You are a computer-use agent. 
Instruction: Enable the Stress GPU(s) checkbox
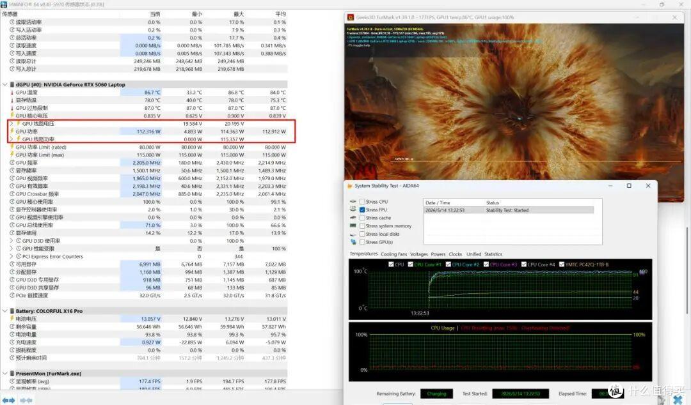(361, 241)
